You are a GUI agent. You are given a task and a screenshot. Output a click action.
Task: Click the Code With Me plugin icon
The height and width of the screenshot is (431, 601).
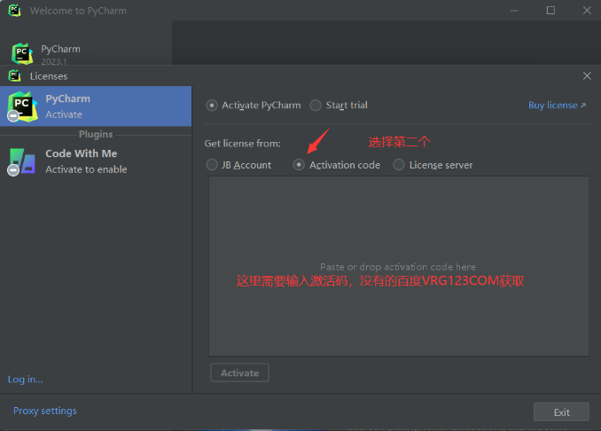coord(22,161)
